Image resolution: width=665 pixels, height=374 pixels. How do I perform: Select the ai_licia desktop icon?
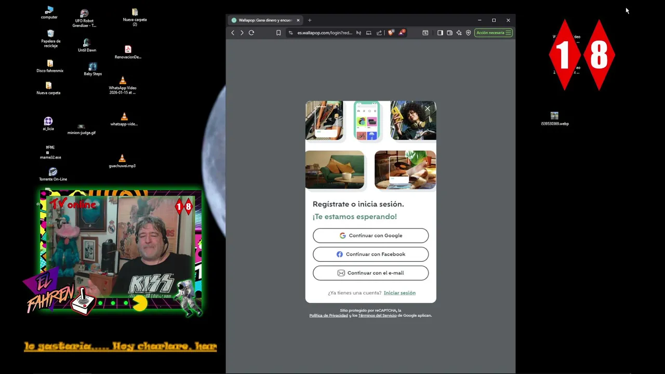pos(48,124)
